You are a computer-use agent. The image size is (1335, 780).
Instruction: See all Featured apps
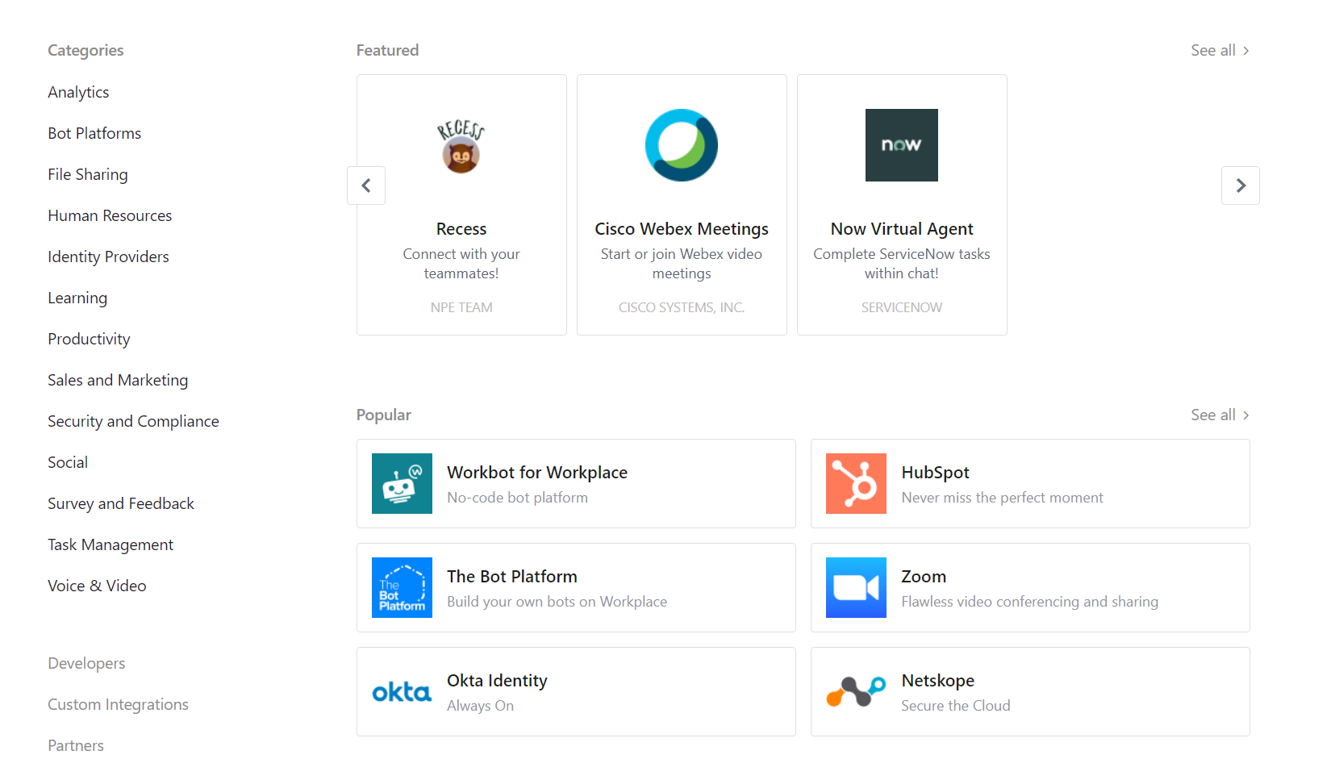tap(1220, 50)
